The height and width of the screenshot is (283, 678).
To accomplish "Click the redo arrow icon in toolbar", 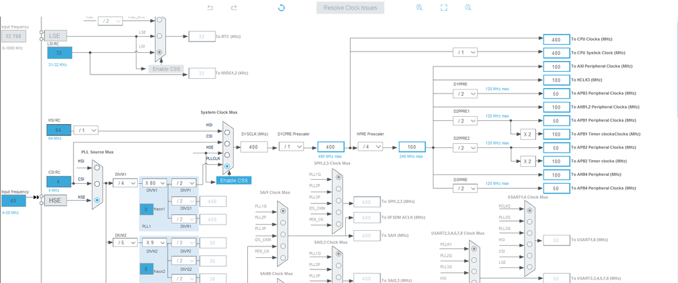I will pos(234,7).
